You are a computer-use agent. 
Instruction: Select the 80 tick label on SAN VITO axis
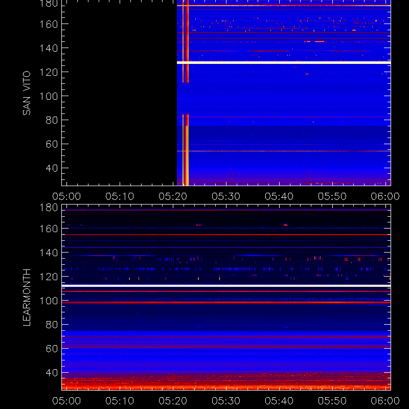point(52,120)
